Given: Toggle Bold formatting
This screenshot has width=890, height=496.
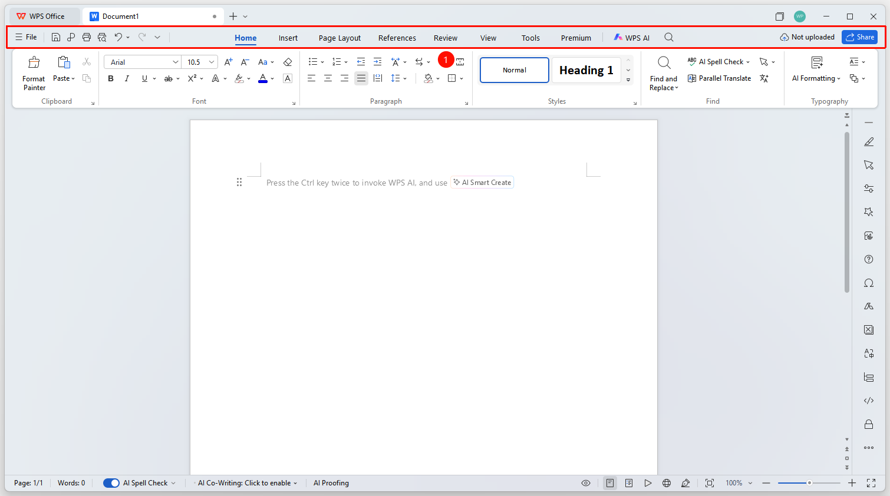Looking at the screenshot, I should click(x=111, y=78).
